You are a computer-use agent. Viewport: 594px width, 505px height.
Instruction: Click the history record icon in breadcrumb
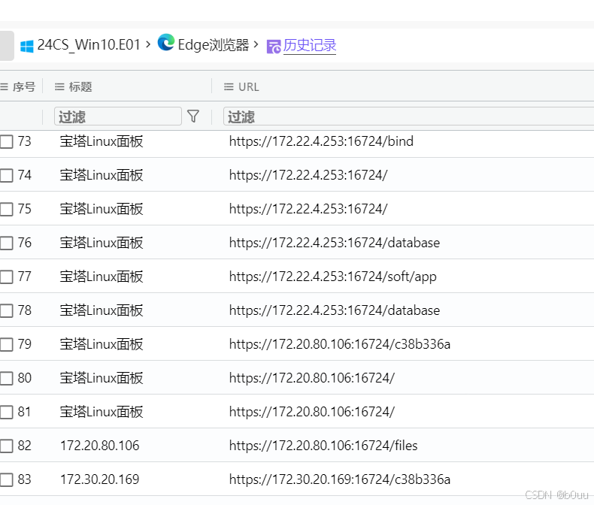pos(274,47)
